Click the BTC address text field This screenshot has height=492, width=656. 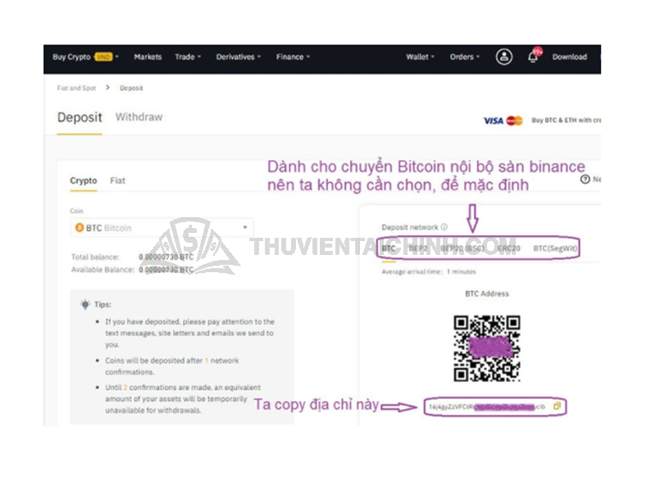(x=487, y=406)
